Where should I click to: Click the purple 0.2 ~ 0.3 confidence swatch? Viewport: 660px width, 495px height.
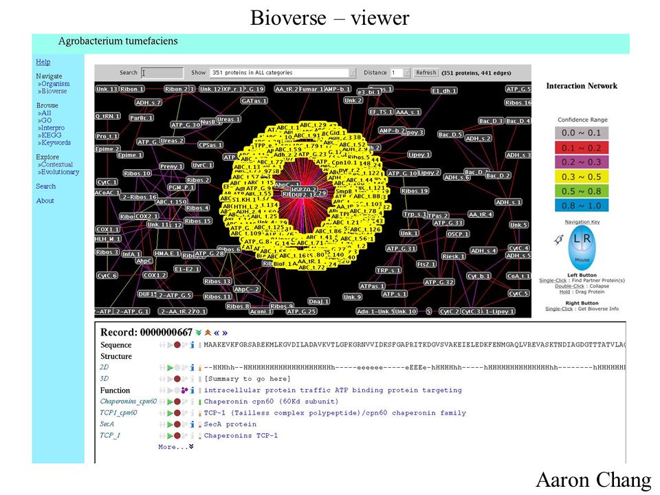[x=582, y=162]
